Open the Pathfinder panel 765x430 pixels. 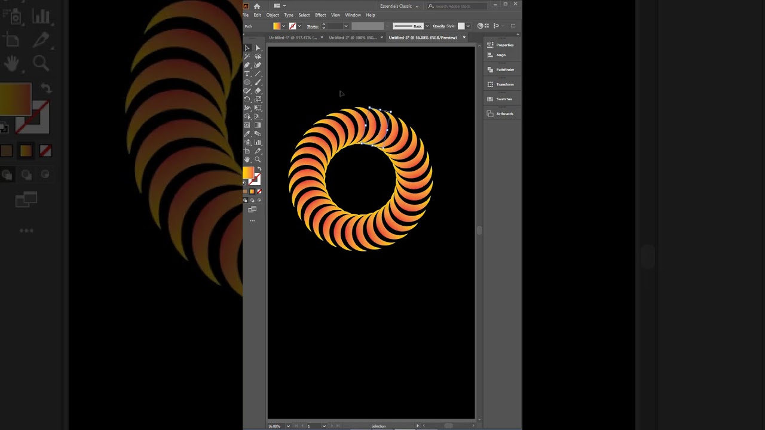point(501,70)
